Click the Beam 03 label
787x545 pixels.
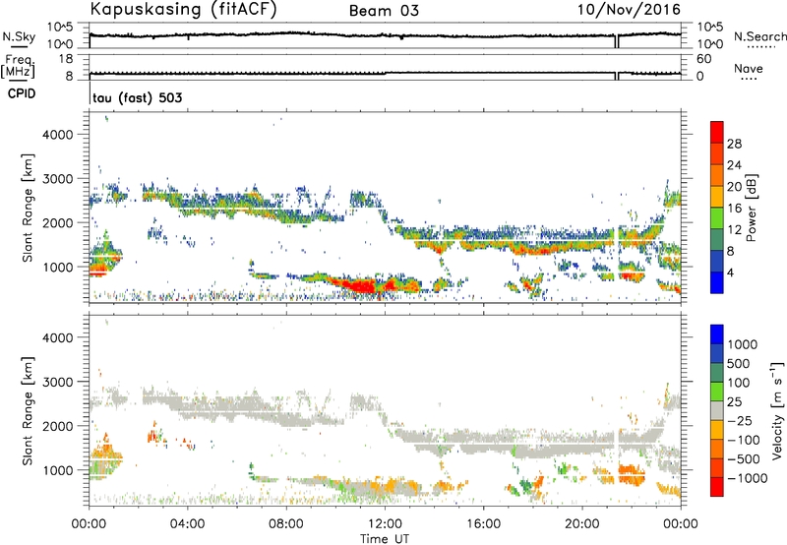pos(384,11)
